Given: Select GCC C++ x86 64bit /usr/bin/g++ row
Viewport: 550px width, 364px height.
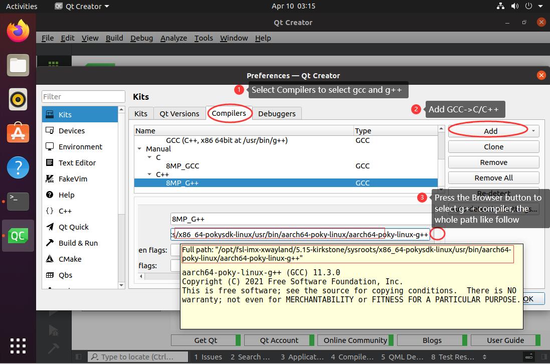Looking at the screenshot, I should [x=286, y=140].
